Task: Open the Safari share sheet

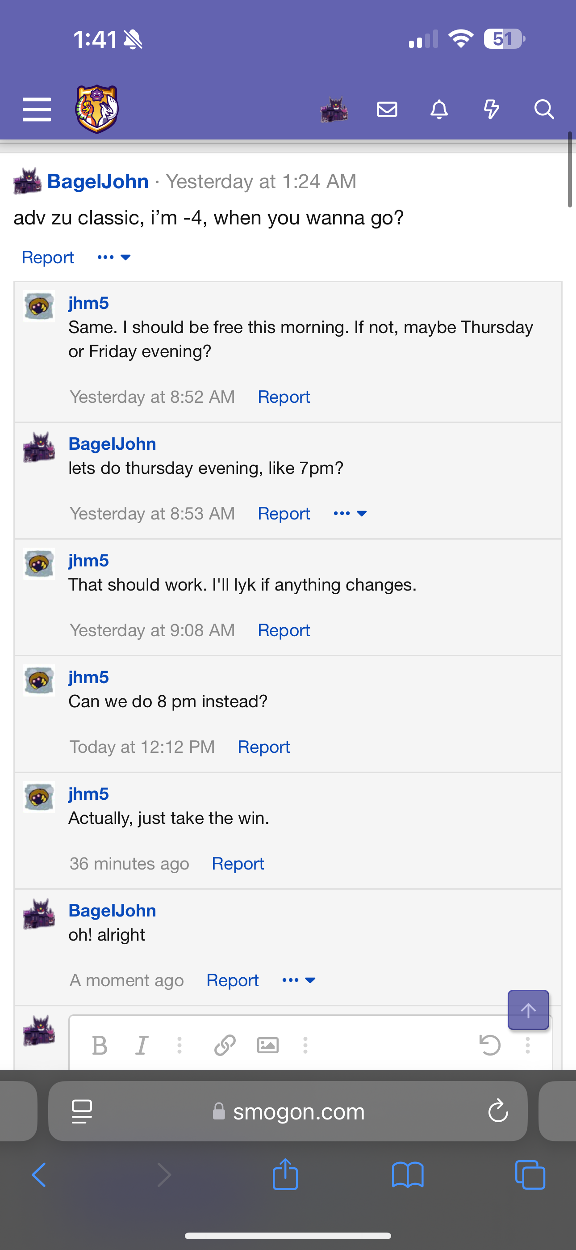Action: 285,1175
